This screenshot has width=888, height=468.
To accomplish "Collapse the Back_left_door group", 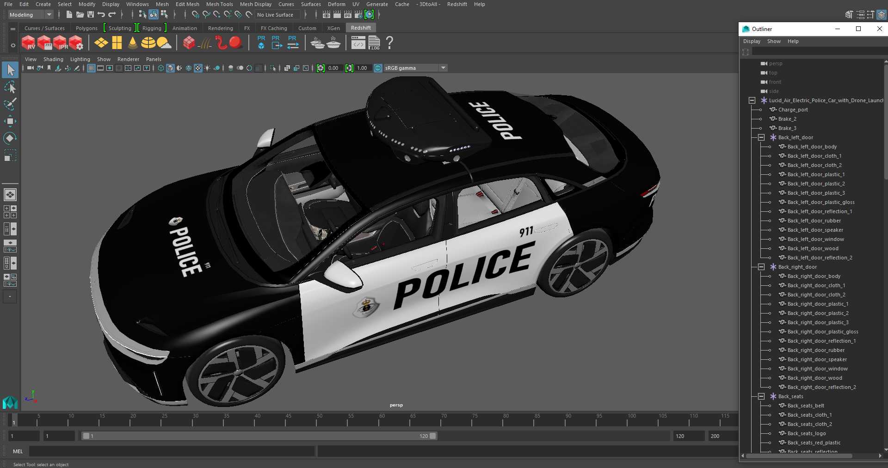I will (761, 137).
